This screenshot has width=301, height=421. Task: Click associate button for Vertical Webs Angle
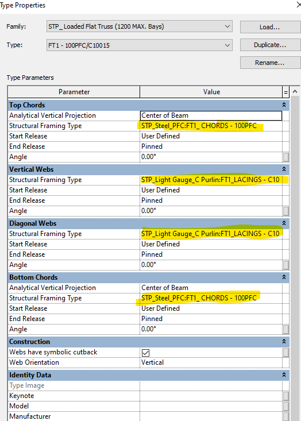286,211
